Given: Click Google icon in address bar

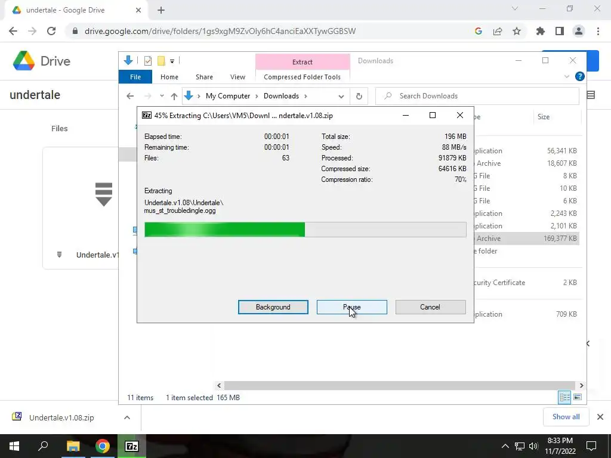Looking at the screenshot, I should [479, 31].
